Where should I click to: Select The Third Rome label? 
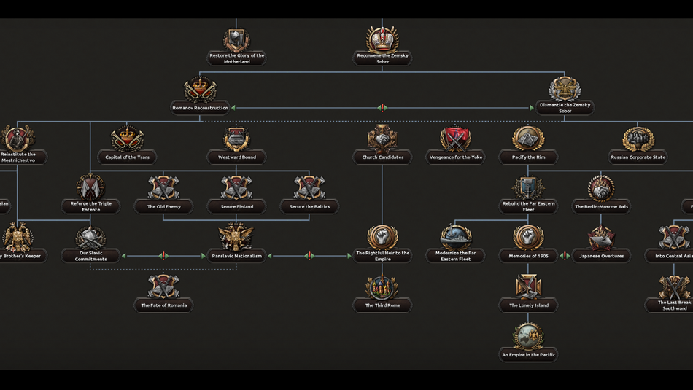point(382,305)
